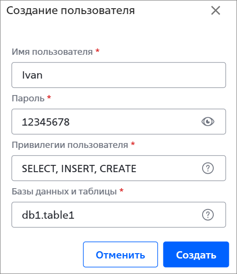237x274 pixels.
Task: Click the red asterisk next to Привилегии пользователя
Action: (x=133, y=144)
